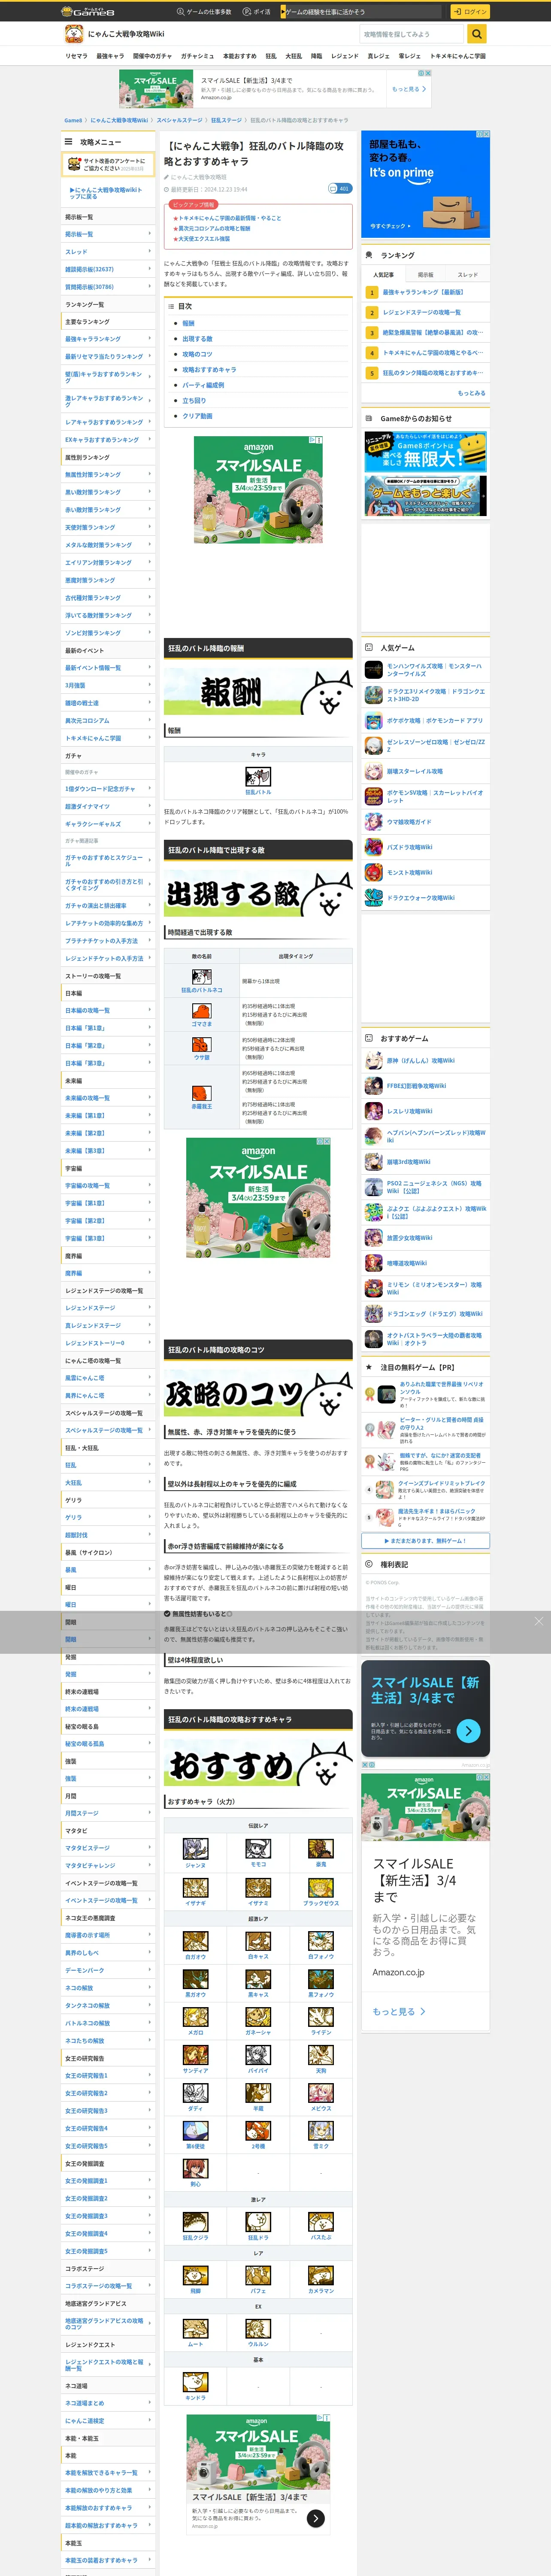Expand ranking list with もっとみる

(x=471, y=393)
